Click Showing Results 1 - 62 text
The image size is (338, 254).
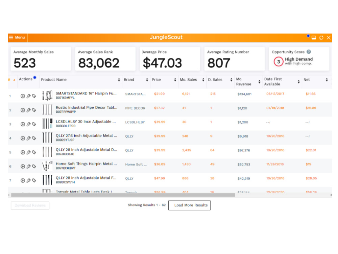pos(147,205)
